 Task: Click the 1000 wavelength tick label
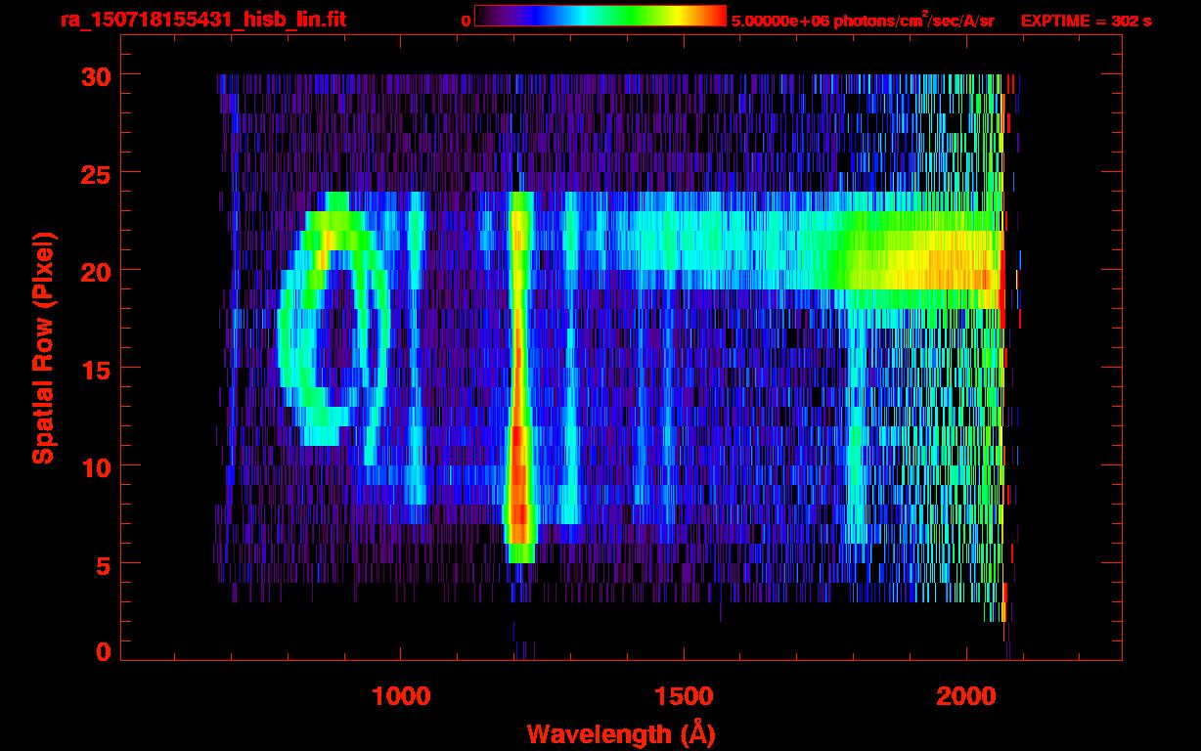point(401,696)
